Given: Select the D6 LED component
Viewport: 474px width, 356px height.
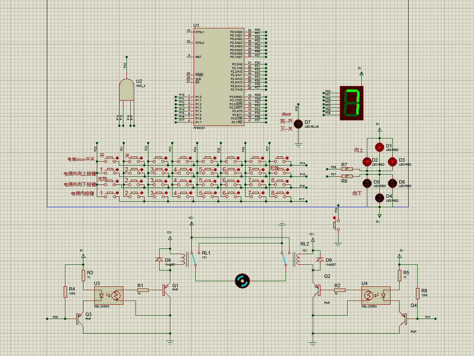Looking at the screenshot, I should point(392,183).
